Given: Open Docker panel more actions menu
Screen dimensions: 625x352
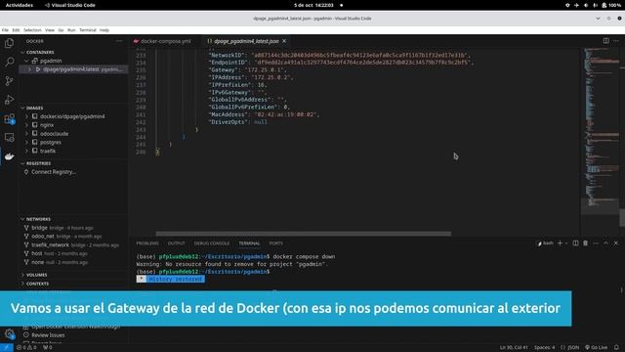Looking at the screenshot, I should click(119, 41).
